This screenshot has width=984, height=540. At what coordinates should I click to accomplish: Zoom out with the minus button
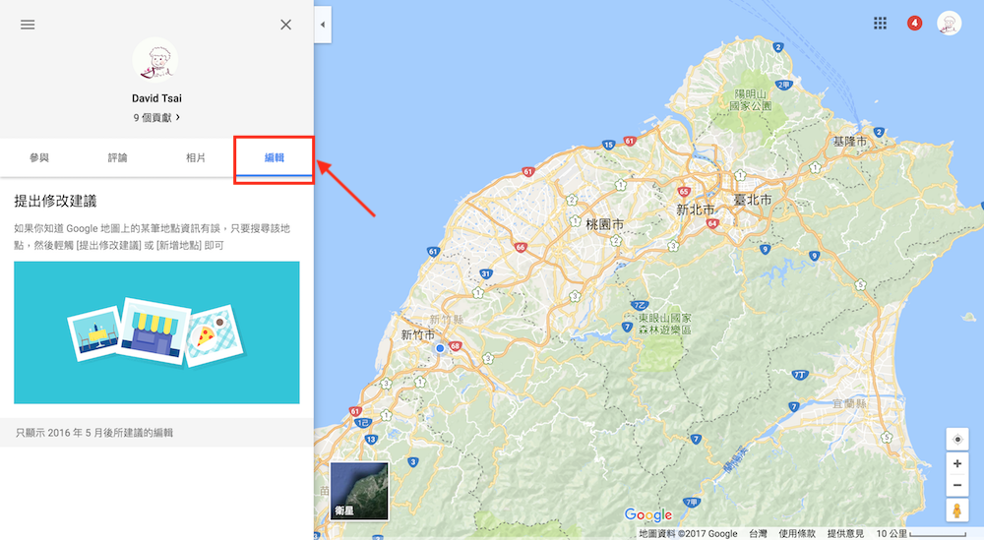[957, 486]
